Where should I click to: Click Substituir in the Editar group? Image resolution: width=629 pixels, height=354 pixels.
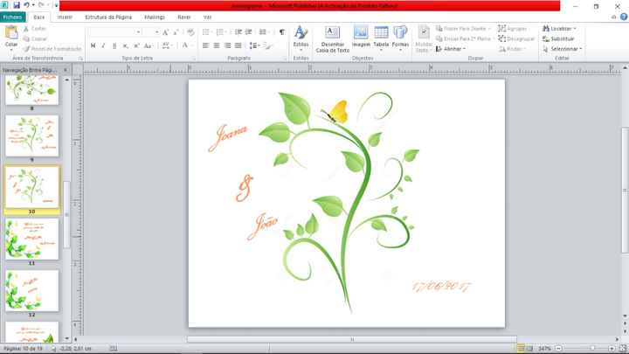(558, 39)
